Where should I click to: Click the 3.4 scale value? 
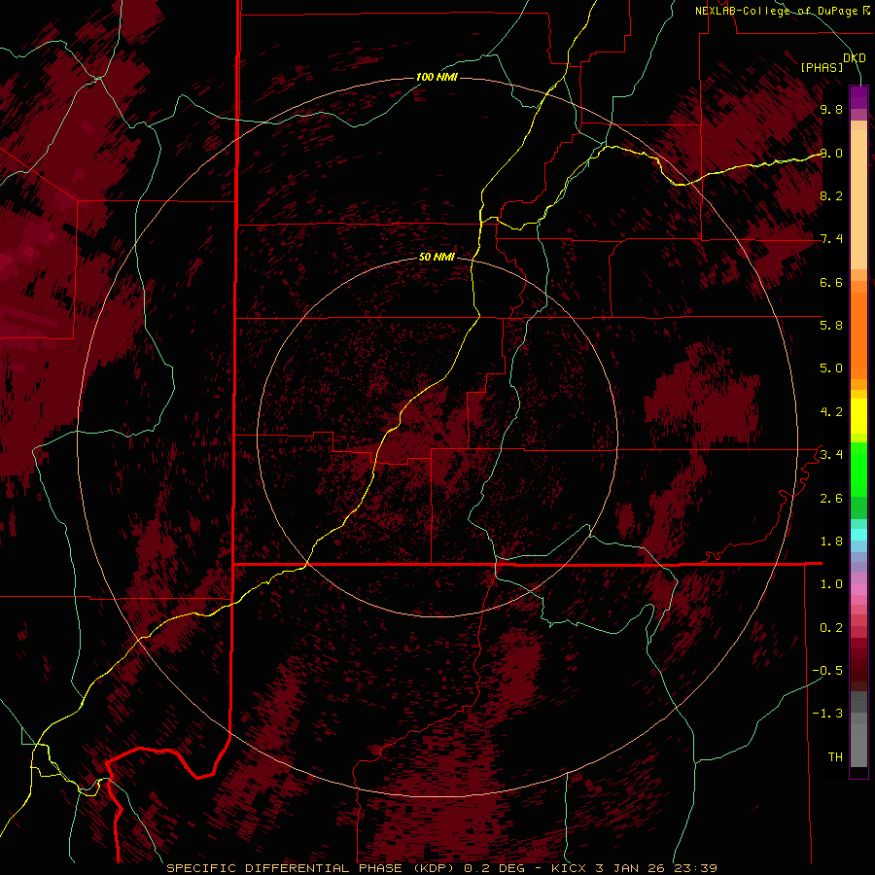point(831,455)
